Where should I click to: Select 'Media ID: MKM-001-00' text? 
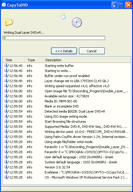pos(61,102)
